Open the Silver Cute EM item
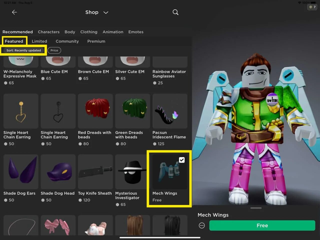Image resolution: width=320 pixels, height=240 pixels. pyautogui.click(x=133, y=62)
